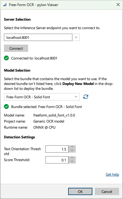Open the Free-Form OCR - Solid Font dropdown
This screenshot has height=199, width=123.
click(x=42, y=97)
